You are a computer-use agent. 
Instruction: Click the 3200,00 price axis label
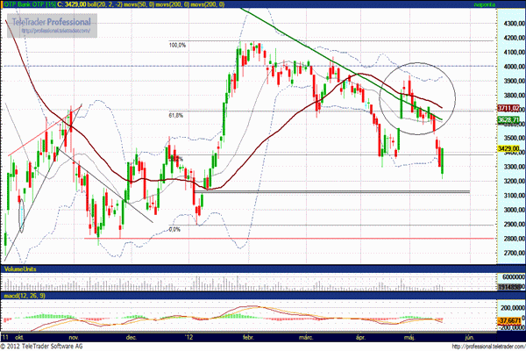click(x=514, y=181)
